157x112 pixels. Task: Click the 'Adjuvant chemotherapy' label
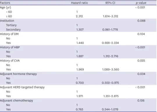coord(16,101)
